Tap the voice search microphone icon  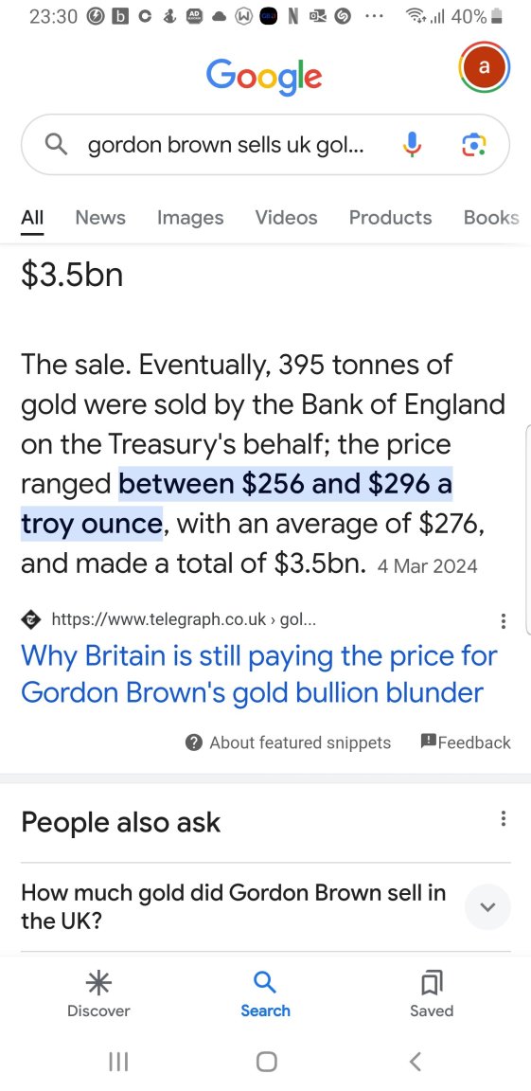(x=412, y=145)
